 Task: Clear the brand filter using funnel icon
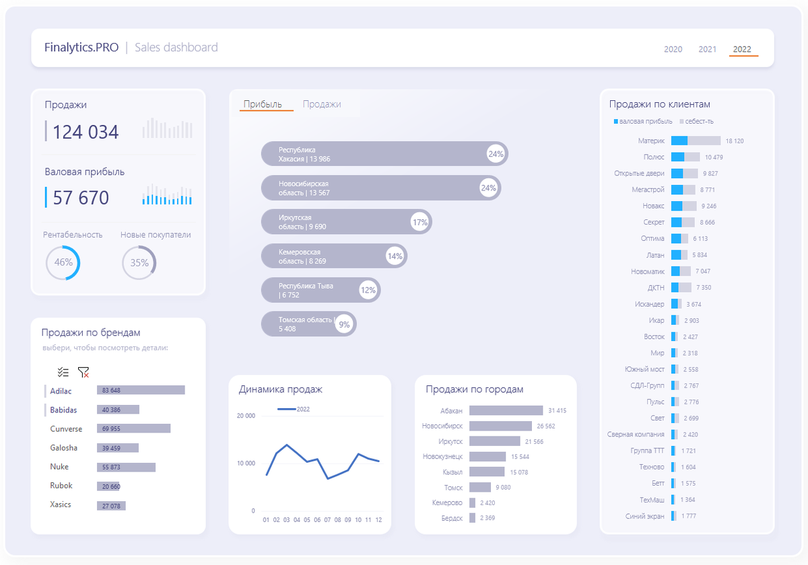point(83,372)
